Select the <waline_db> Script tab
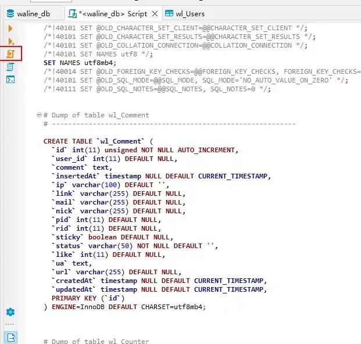The image size is (361, 344). 113,14
